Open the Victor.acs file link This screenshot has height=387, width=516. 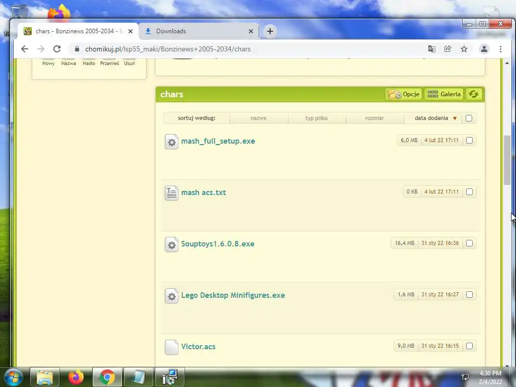pyautogui.click(x=198, y=347)
